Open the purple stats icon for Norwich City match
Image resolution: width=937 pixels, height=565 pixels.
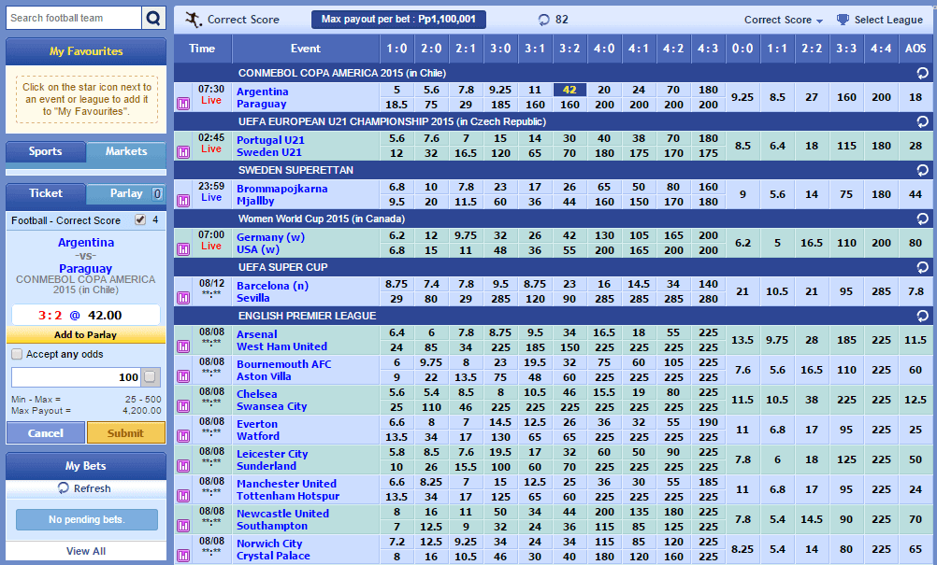point(183,556)
